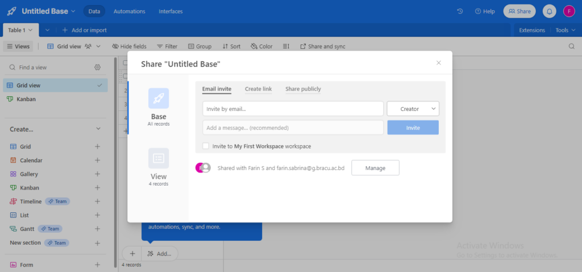Switch to Share publicly tab

pos(303,89)
